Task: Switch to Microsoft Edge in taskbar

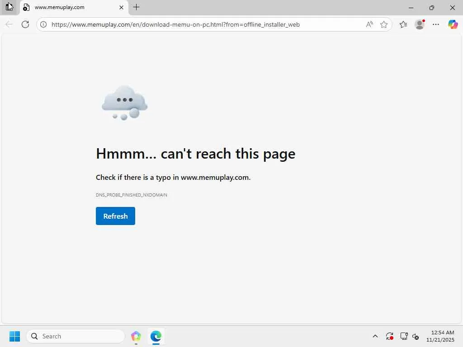Action: tap(156, 336)
